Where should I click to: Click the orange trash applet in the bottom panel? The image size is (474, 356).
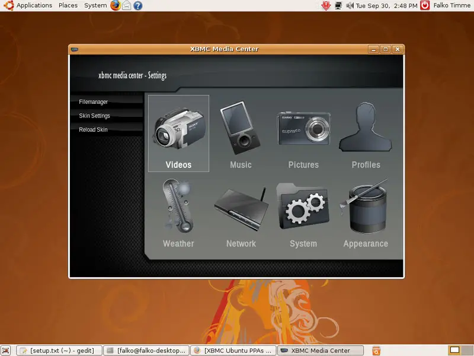pos(376,350)
